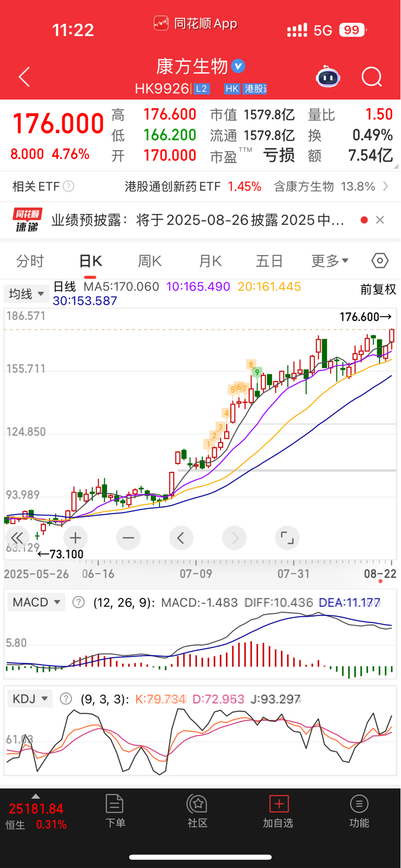Screen dimensions: 401x868
Task: Zoom out chart with minus button
Action: (128, 537)
